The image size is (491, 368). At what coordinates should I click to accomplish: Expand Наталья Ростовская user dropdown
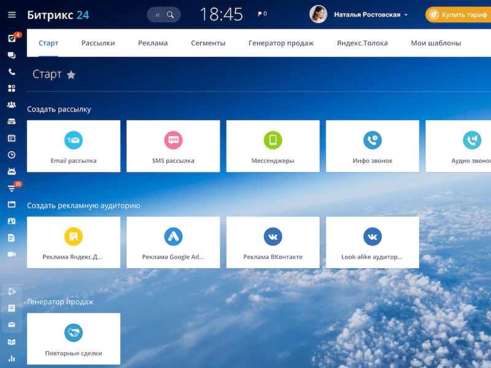click(x=406, y=15)
